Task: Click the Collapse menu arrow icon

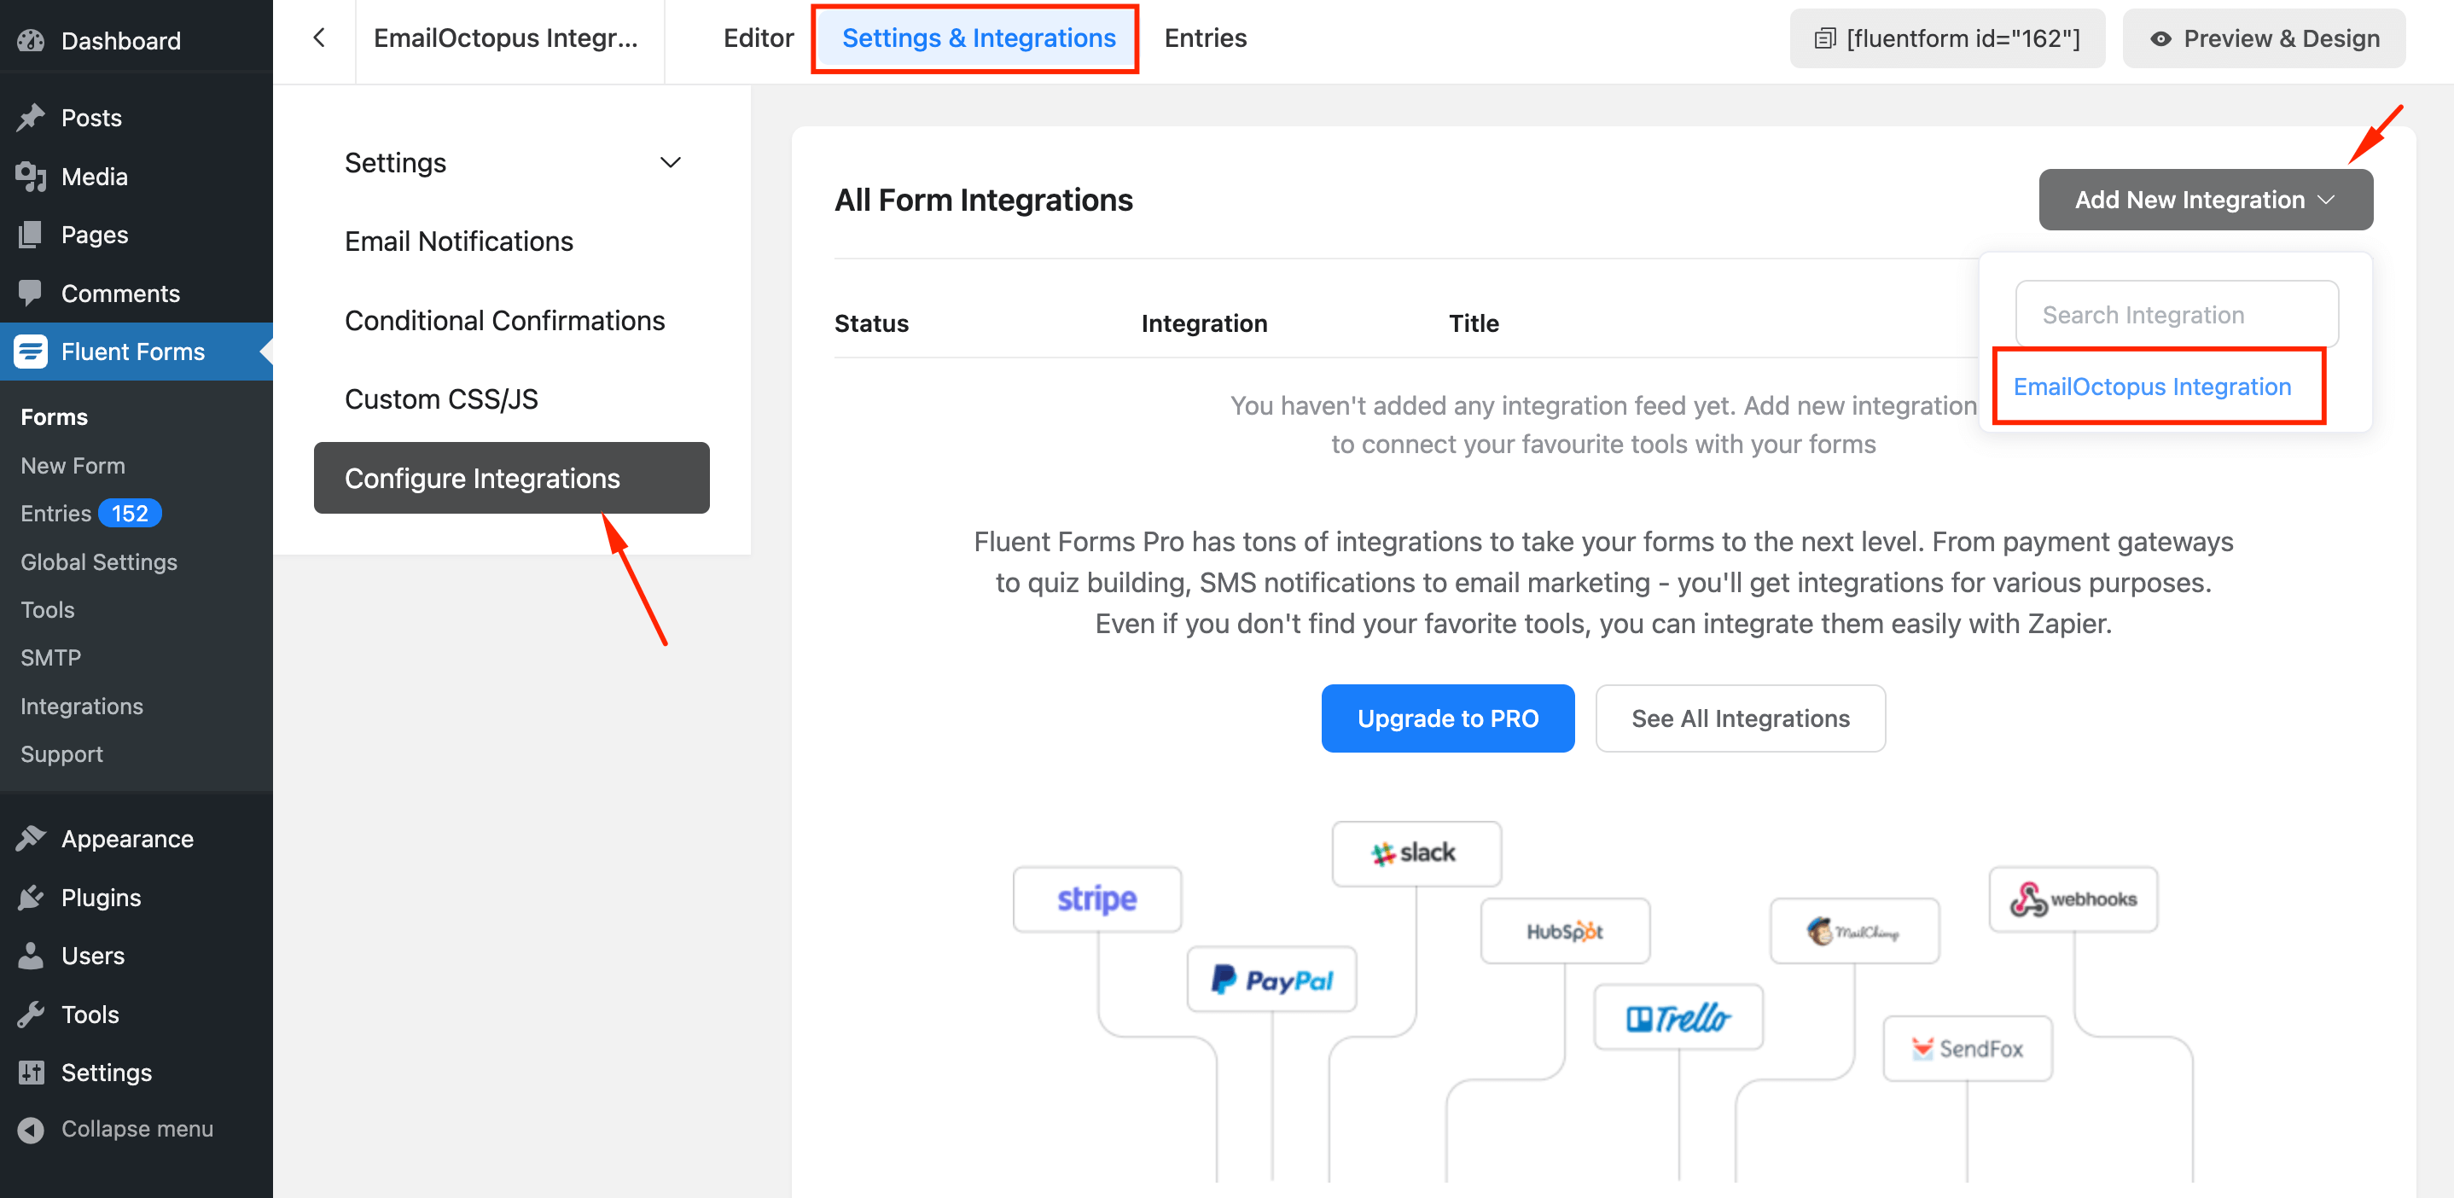Action: tap(31, 1130)
